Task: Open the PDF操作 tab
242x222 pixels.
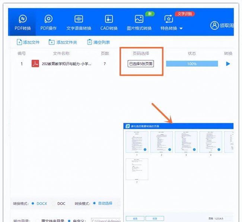Action: point(48,23)
